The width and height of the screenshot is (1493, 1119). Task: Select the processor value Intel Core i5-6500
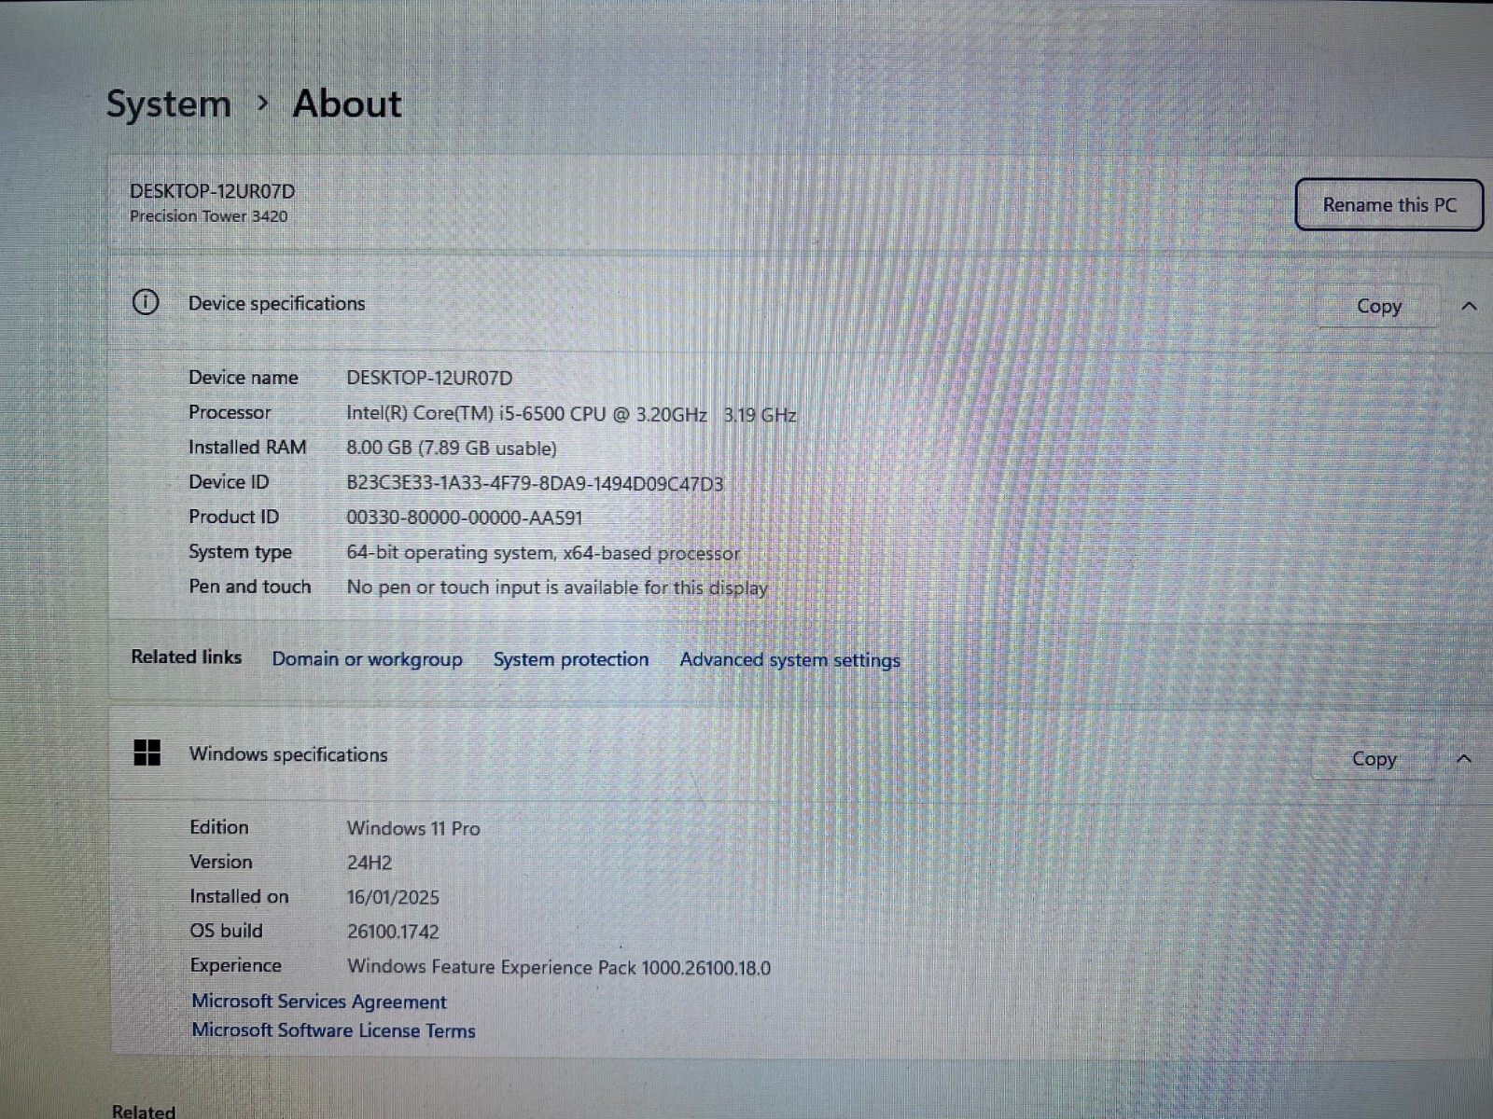(571, 414)
